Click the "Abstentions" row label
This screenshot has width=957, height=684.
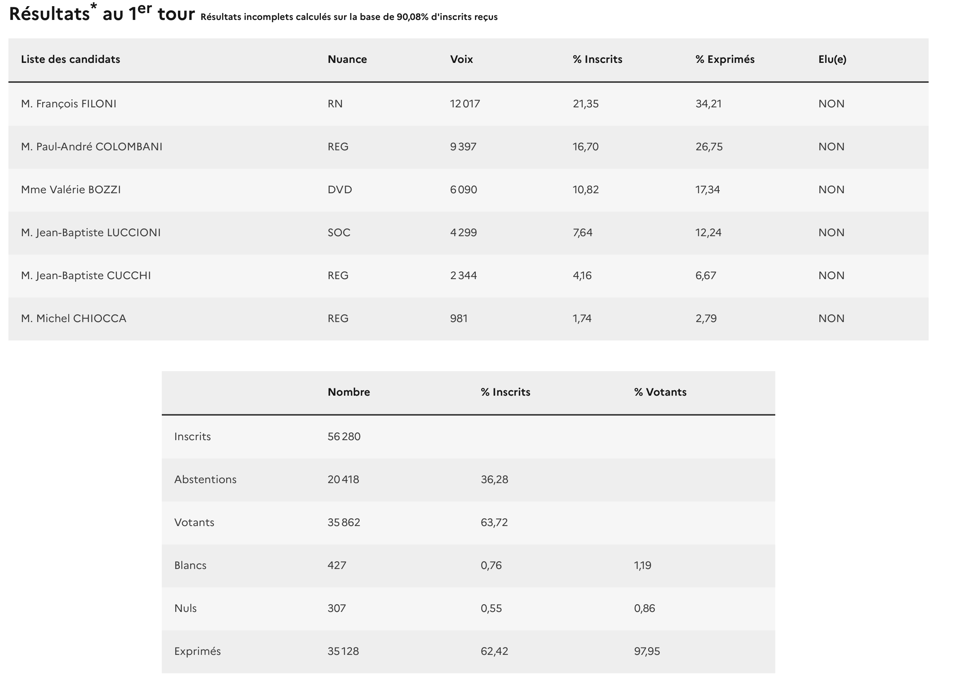(205, 479)
